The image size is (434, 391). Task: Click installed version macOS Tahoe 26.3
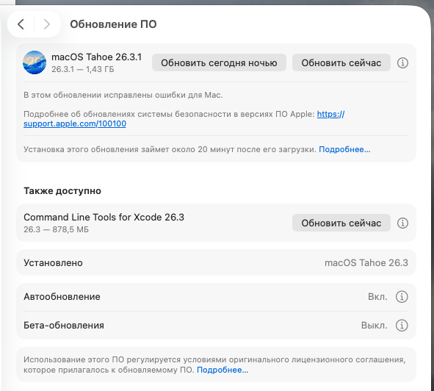(366, 262)
